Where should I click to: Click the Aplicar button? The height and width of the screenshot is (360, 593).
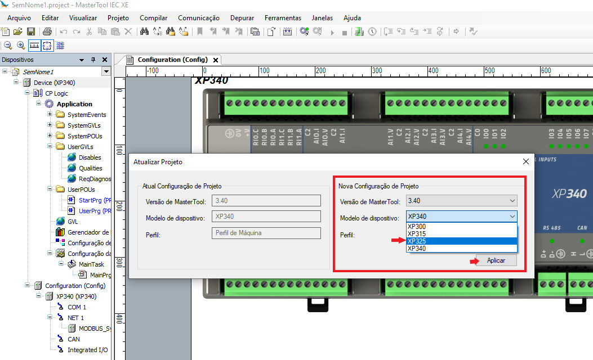(x=496, y=260)
